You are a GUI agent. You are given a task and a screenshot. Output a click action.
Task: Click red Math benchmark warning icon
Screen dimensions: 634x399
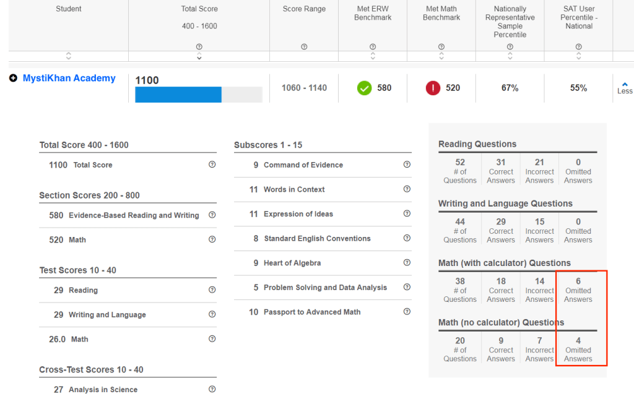[433, 88]
